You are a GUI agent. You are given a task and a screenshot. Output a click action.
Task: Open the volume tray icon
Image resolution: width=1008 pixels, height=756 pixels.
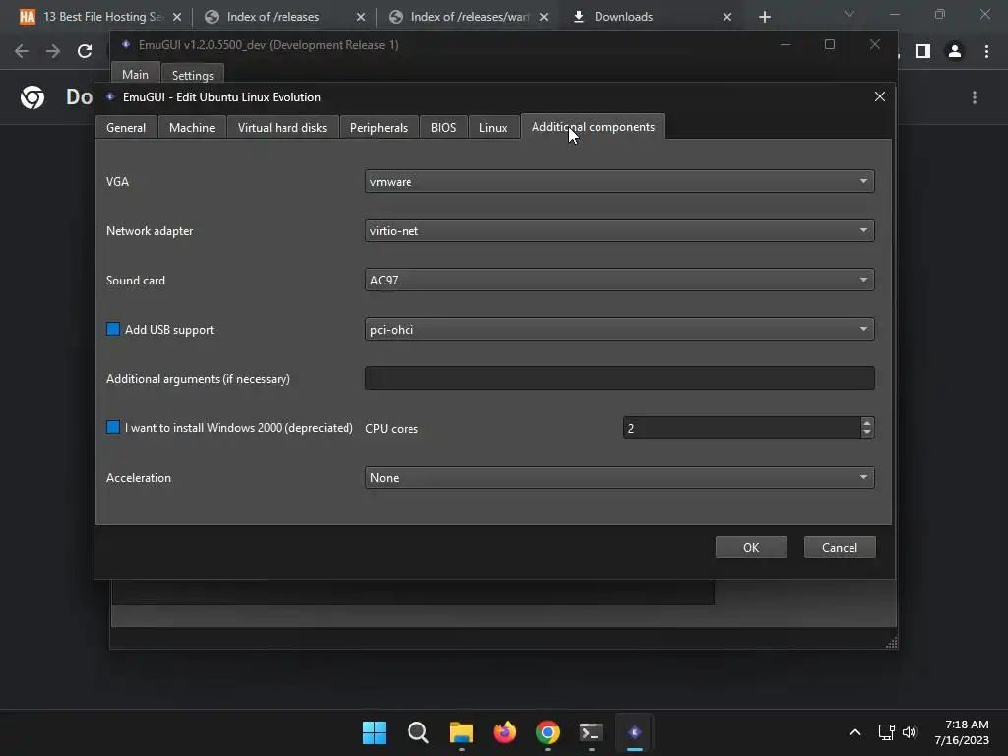tap(910, 732)
